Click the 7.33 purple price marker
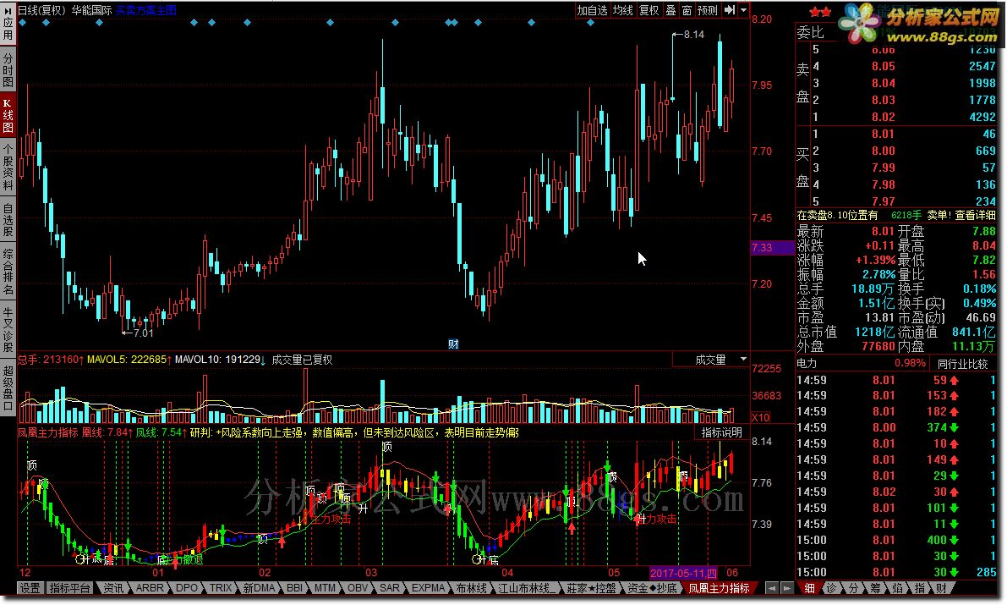This screenshot has height=605, width=1007. pyautogui.click(x=772, y=248)
